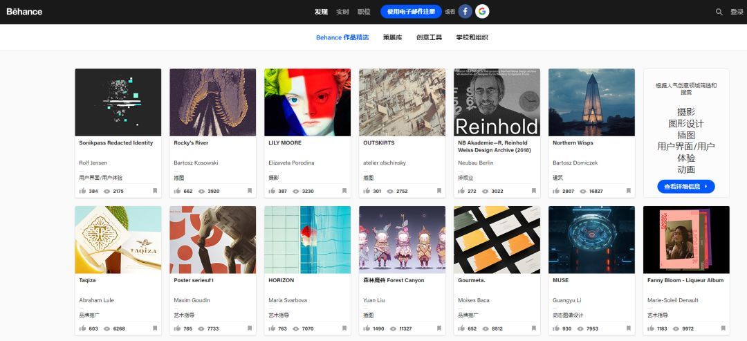This screenshot has height=341, width=747.
Task: Sign up with the Facebook icon
Action: [465, 12]
